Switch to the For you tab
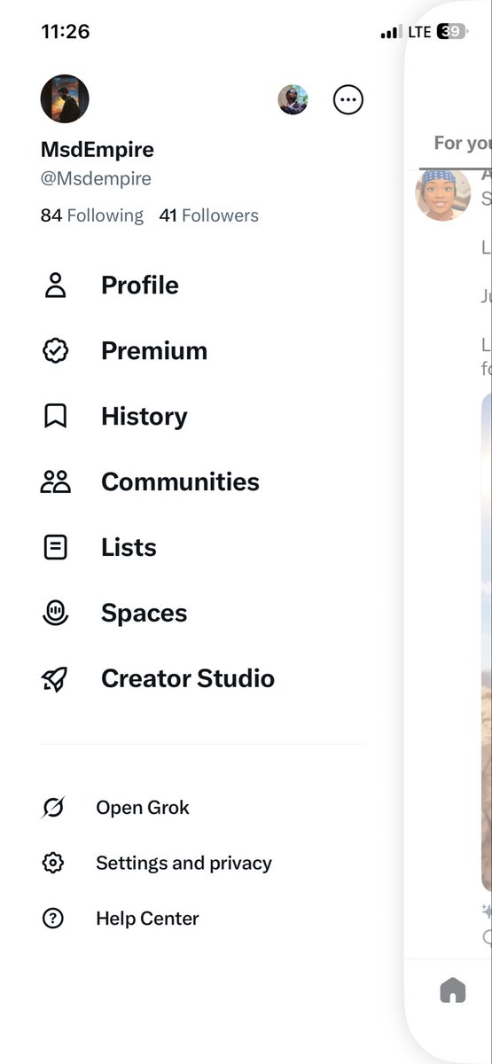 coord(462,143)
